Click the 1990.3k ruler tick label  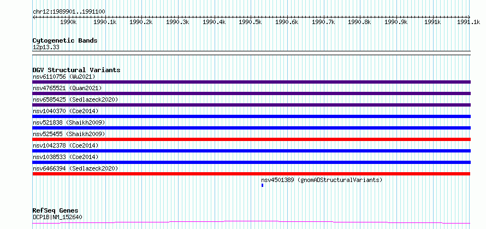(x=177, y=22)
